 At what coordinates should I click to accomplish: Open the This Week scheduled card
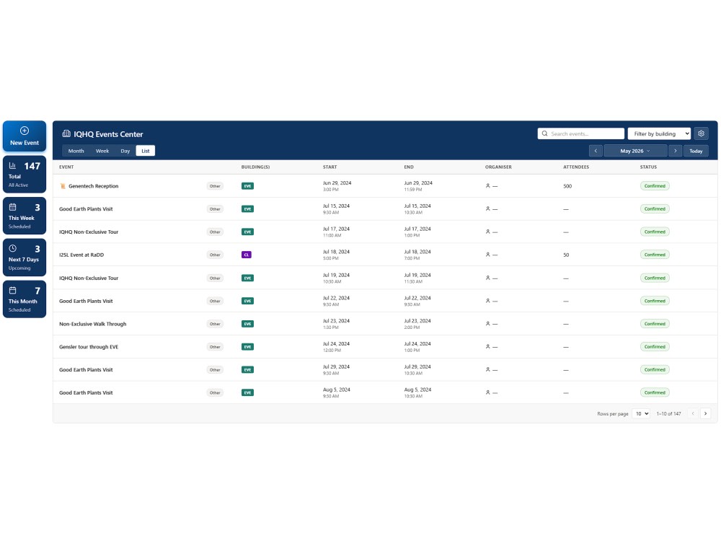[25, 216]
